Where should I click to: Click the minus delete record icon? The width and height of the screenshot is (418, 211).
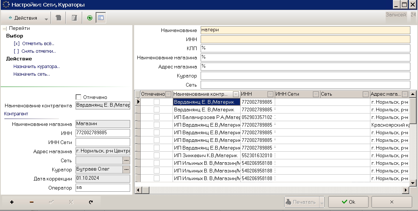(x=32, y=202)
